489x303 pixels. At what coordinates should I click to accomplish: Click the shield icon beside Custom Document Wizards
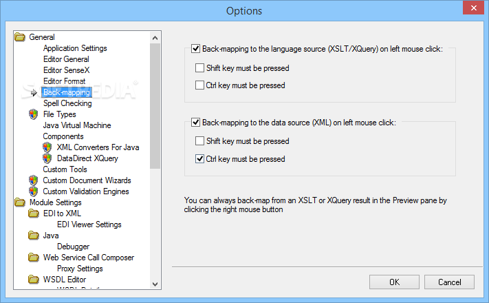(34, 180)
